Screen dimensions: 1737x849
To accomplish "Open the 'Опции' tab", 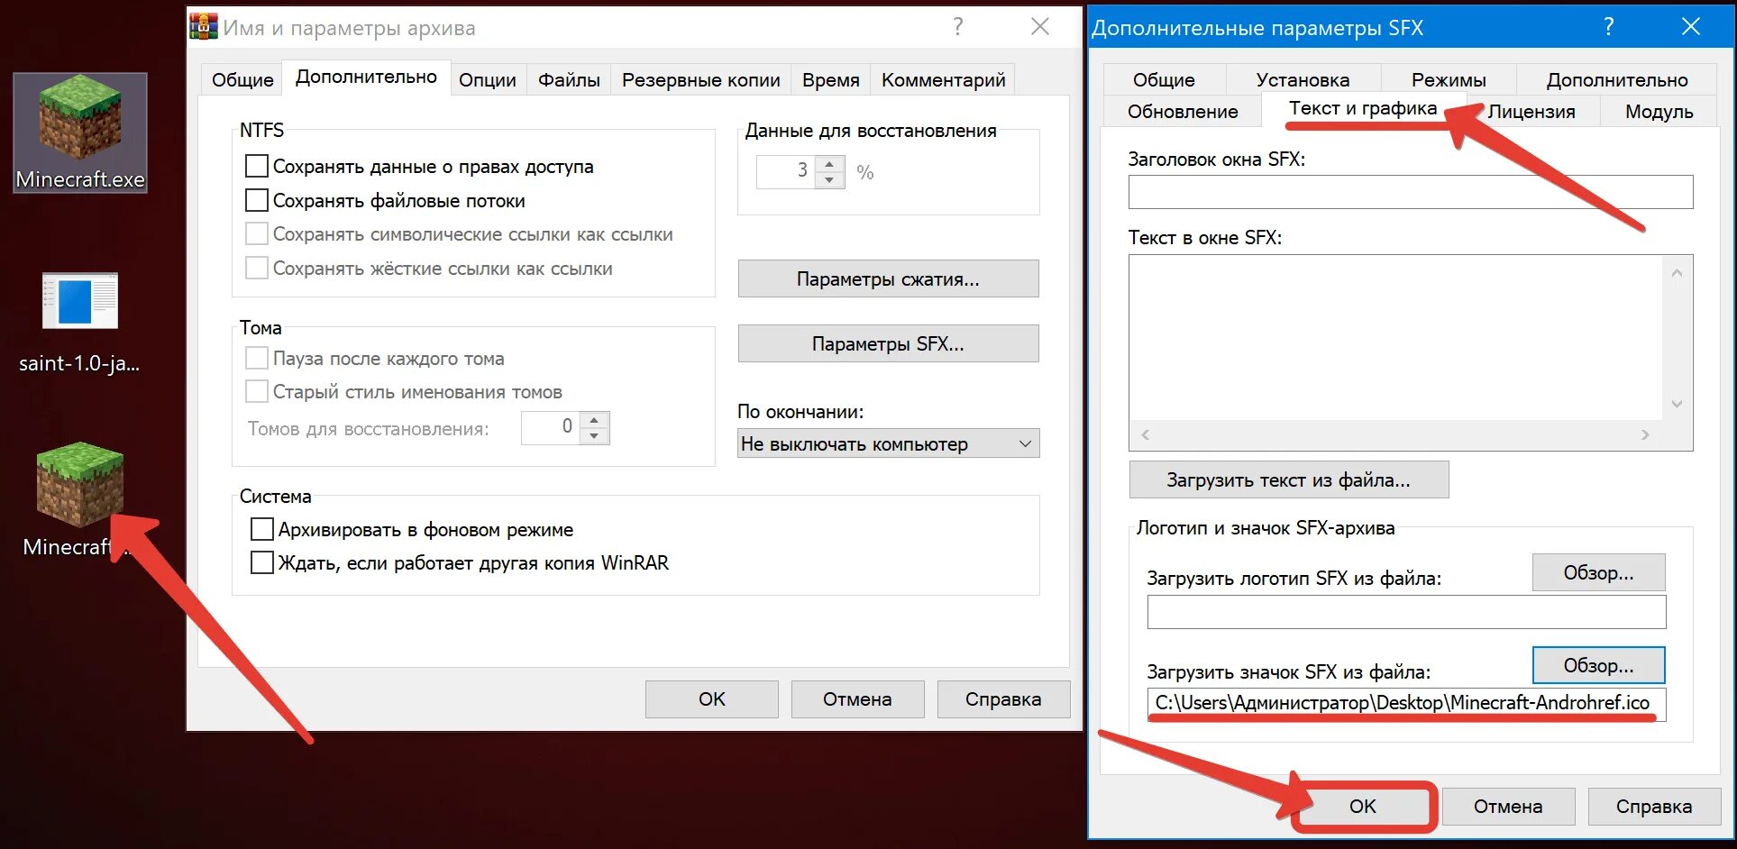I will (488, 79).
